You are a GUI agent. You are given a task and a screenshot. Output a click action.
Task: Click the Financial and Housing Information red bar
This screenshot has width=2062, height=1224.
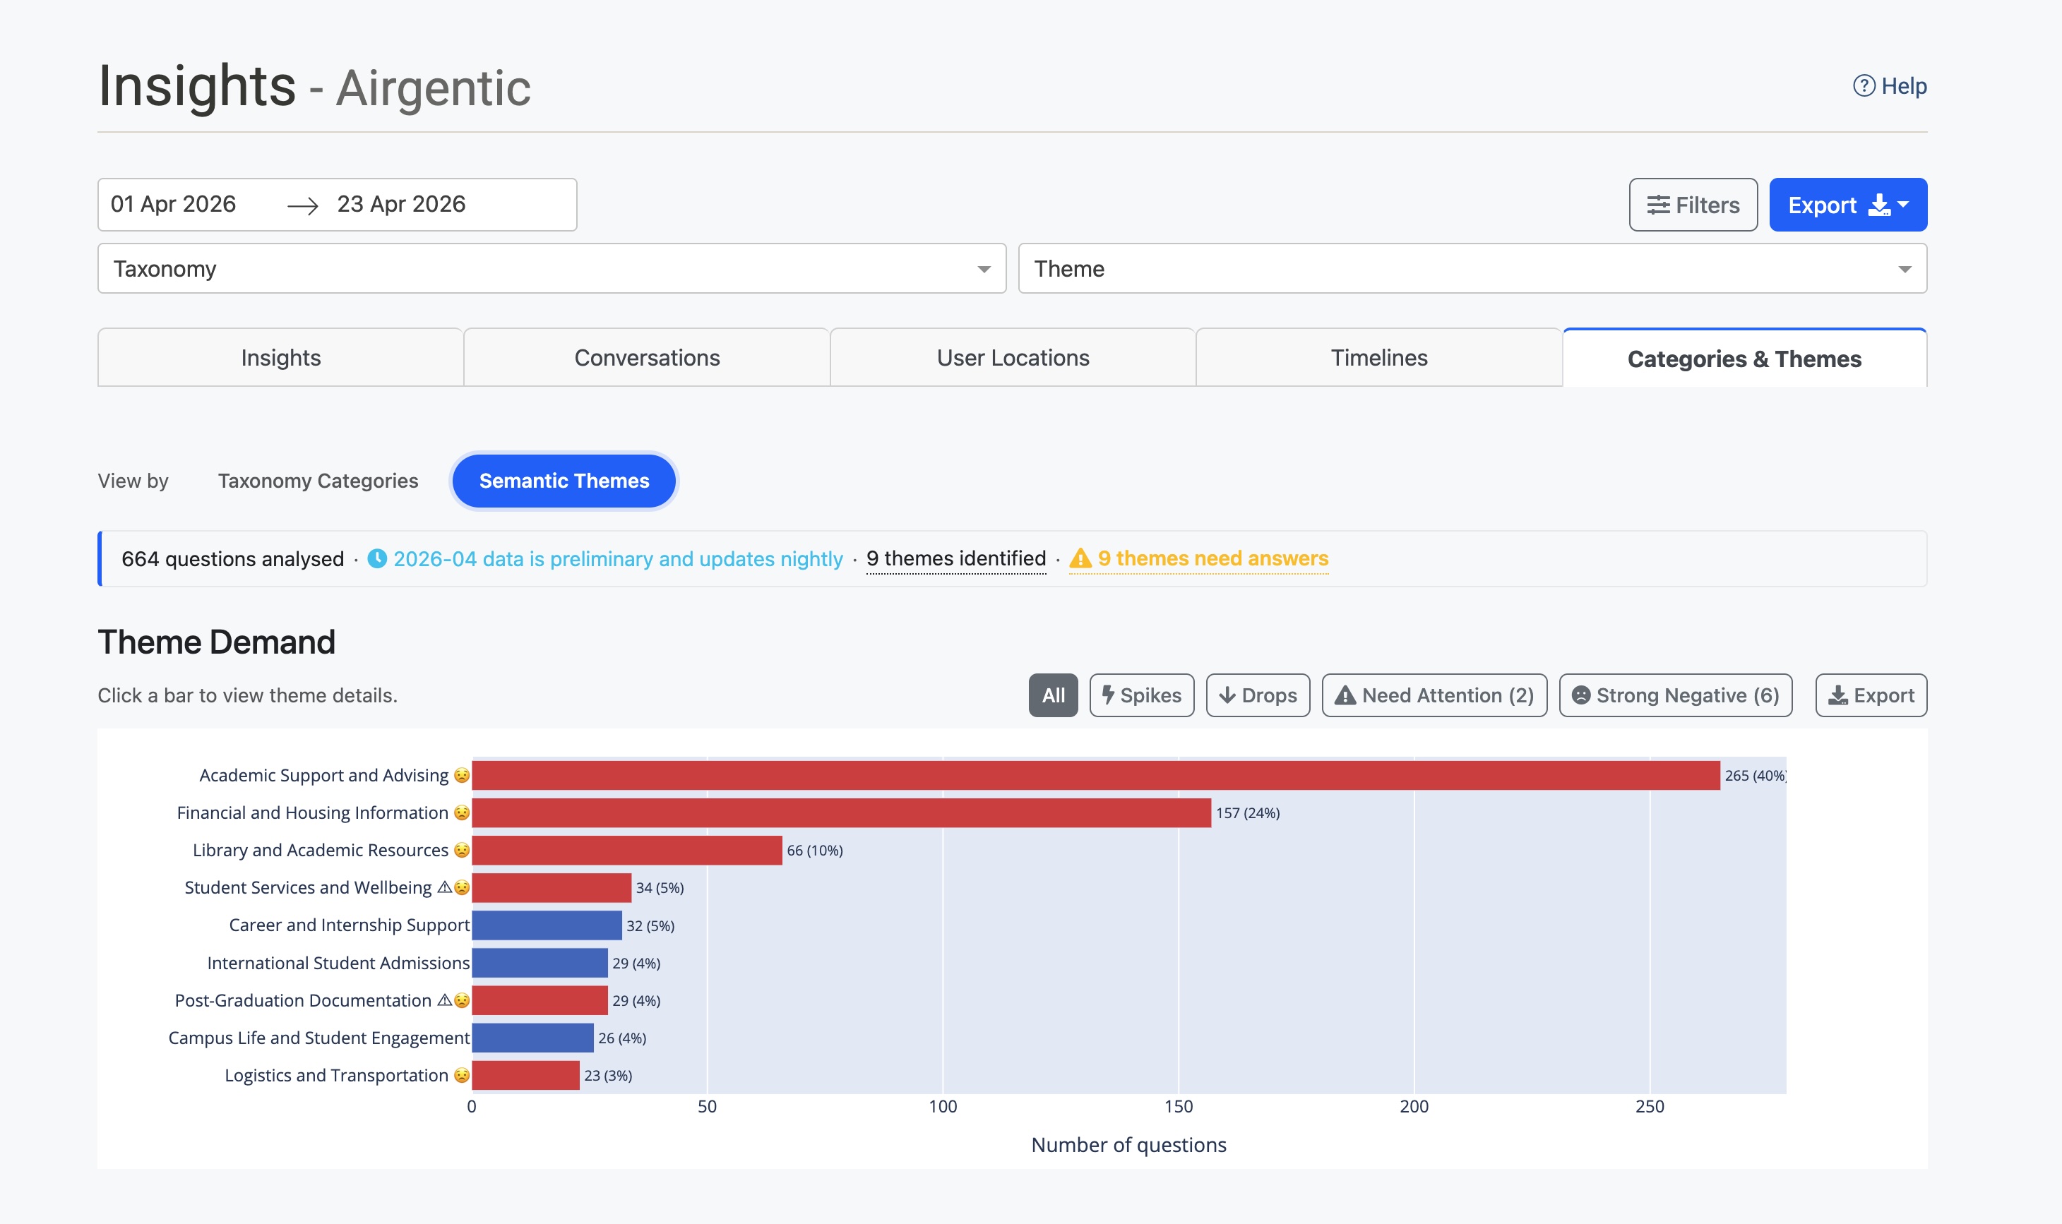[841, 813]
